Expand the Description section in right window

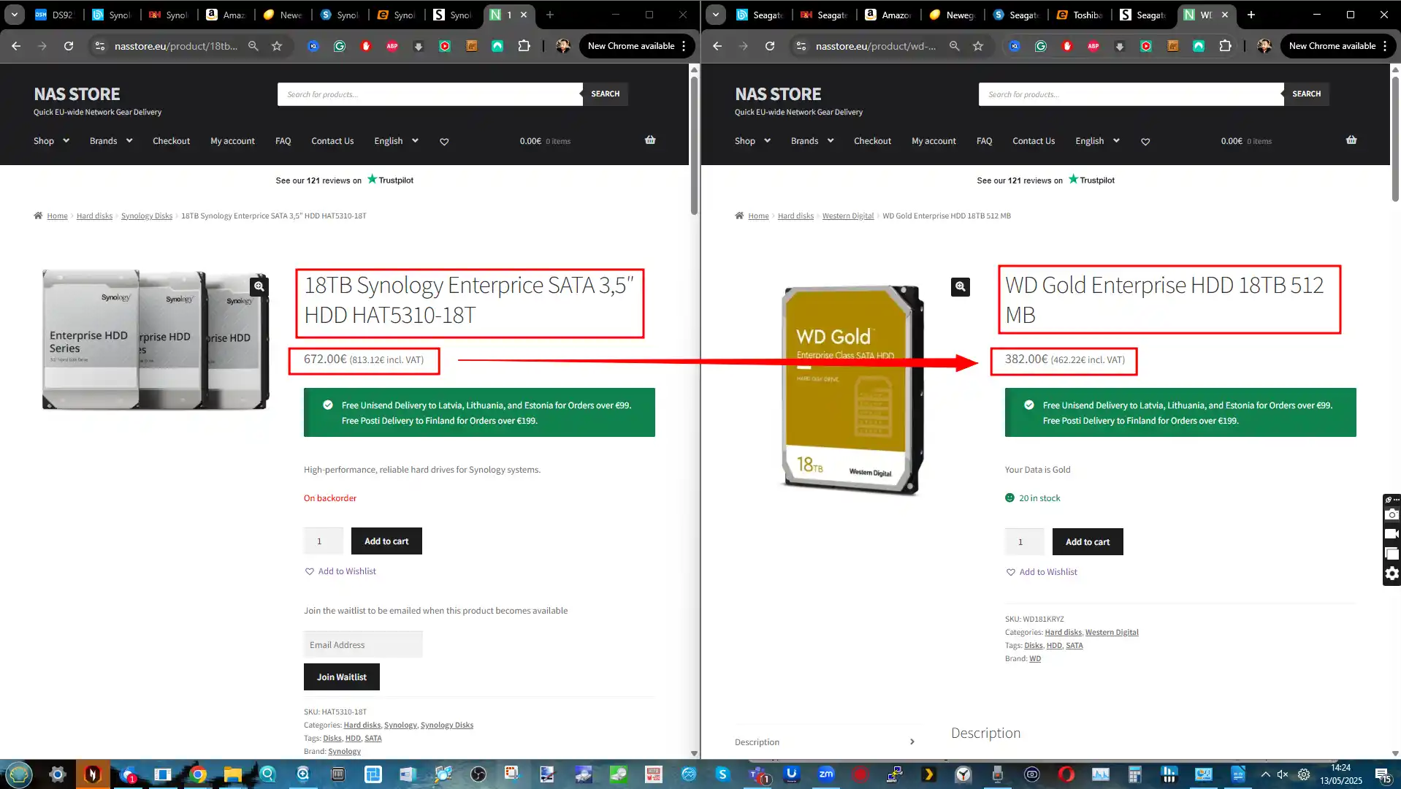pos(825,742)
